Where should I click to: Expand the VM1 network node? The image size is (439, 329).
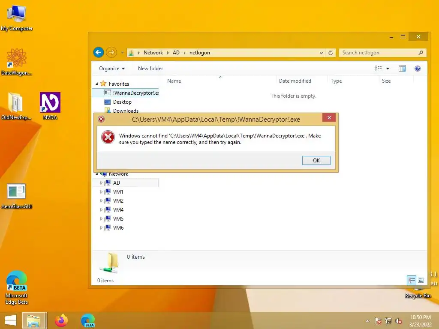(101, 191)
